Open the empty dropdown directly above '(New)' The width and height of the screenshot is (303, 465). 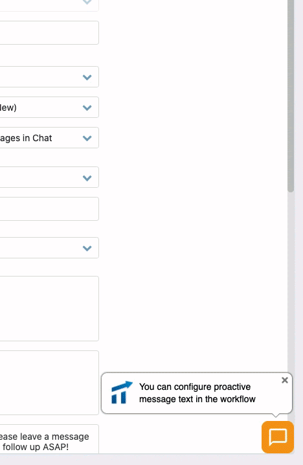[x=49, y=77]
